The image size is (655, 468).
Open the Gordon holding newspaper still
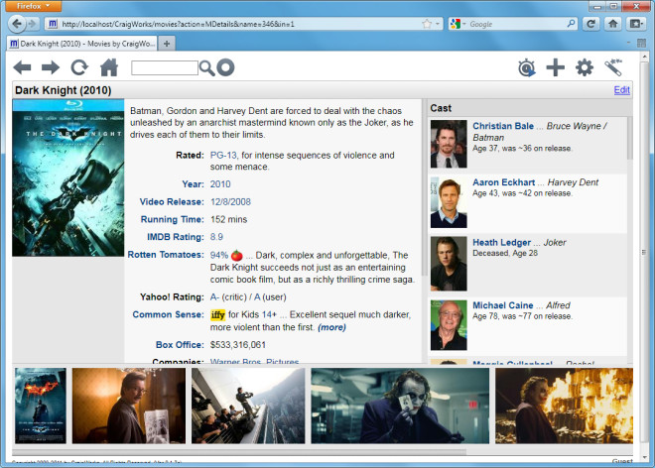pyautogui.click(x=129, y=406)
